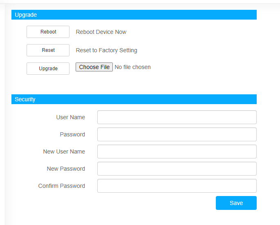Click the New User Name label
The image size is (280, 225).
click(64, 151)
